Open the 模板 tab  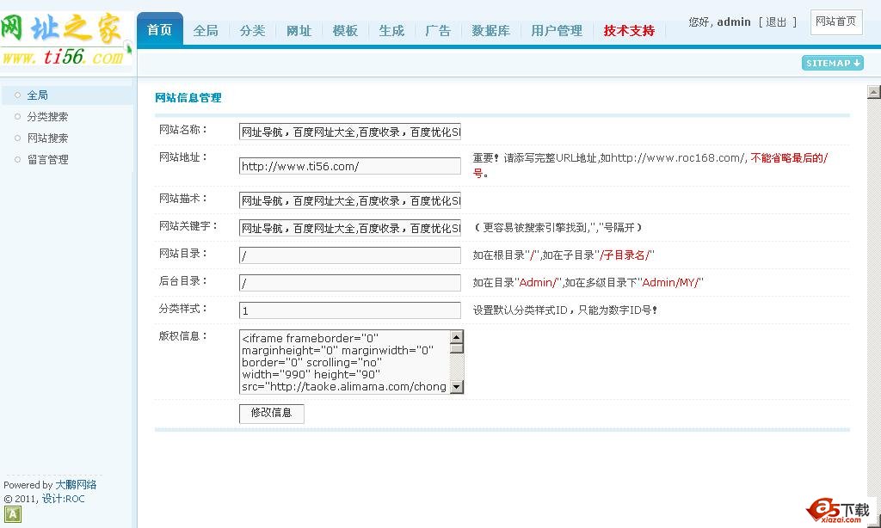coord(345,30)
